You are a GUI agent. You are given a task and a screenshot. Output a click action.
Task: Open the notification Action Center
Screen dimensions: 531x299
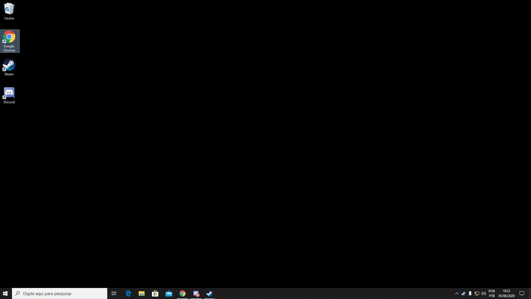(522, 293)
